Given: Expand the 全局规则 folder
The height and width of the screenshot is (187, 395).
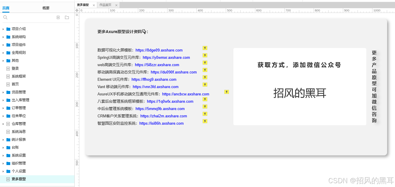Looking at the screenshot, I should [3, 53].
